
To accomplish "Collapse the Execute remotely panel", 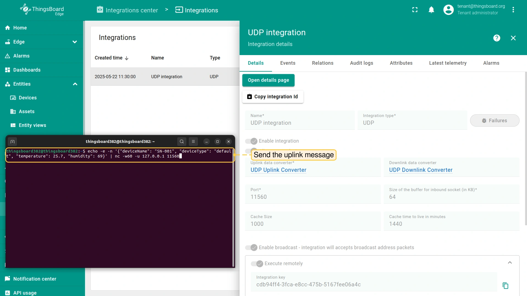I will [x=510, y=263].
